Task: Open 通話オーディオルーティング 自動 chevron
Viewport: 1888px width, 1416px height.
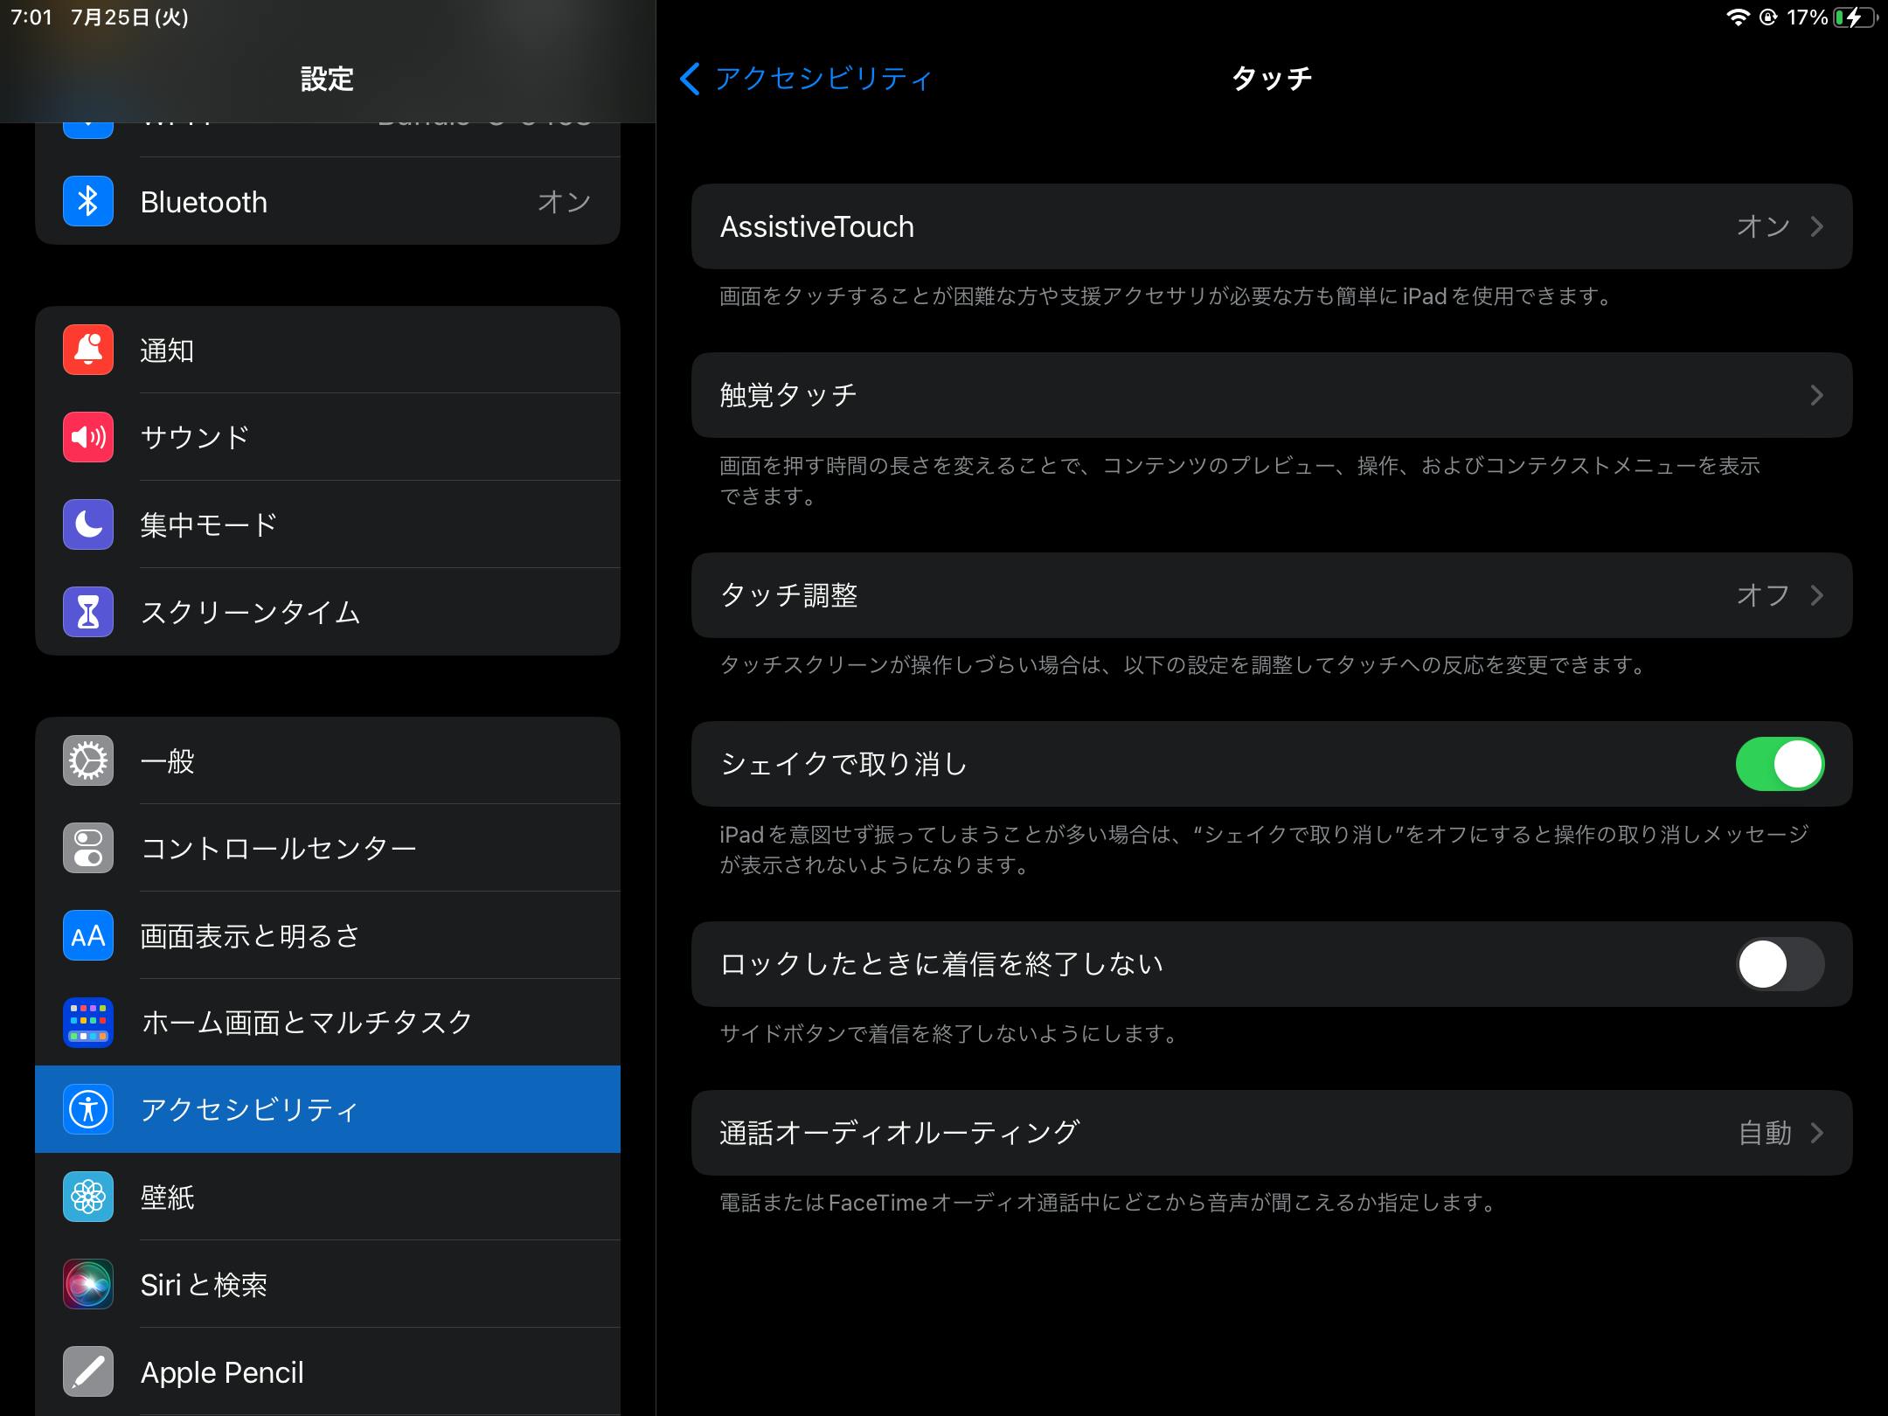Action: click(x=1816, y=1133)
